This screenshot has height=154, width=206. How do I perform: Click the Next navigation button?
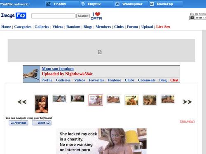point(42,123)
